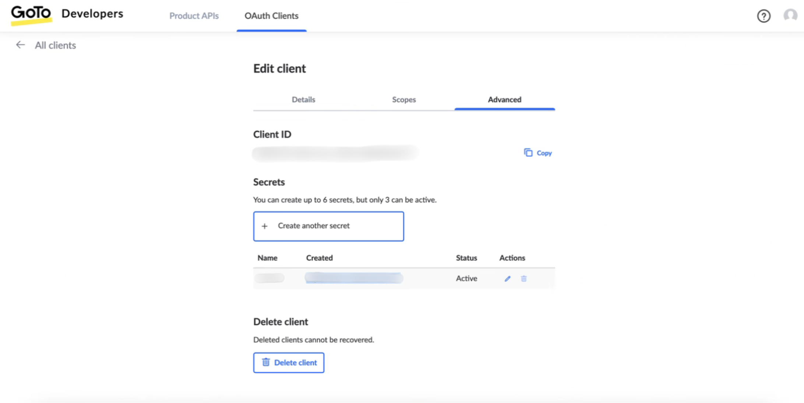Click the Name column header
This screenshot has height=403, width=804.
267,258
